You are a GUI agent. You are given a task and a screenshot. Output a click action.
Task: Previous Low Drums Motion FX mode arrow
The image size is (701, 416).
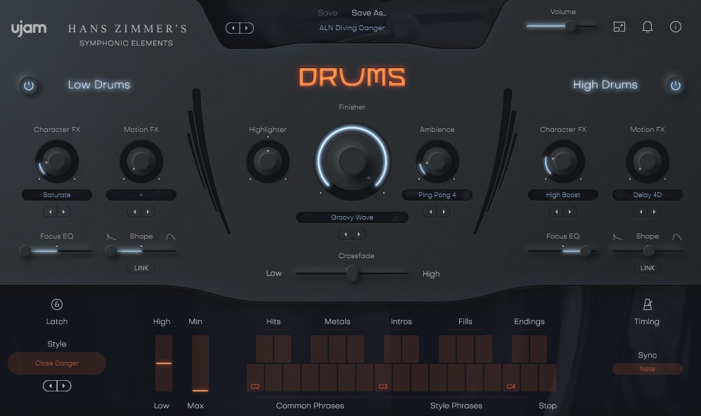pos(134,212)
